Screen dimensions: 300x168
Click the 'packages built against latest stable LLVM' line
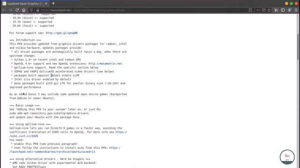[x=45, y=76]
